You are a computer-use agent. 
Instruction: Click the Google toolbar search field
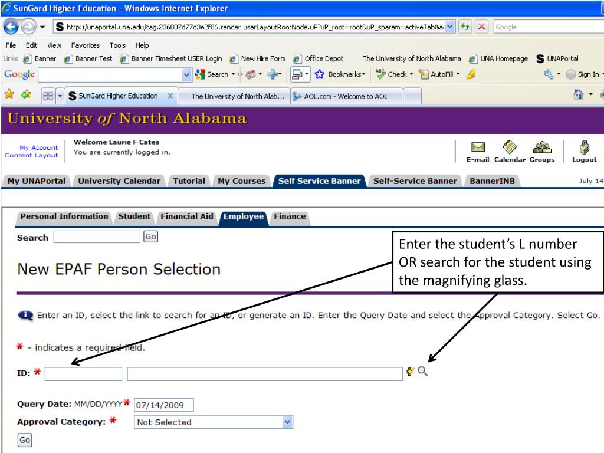click(x=110, y=74)
